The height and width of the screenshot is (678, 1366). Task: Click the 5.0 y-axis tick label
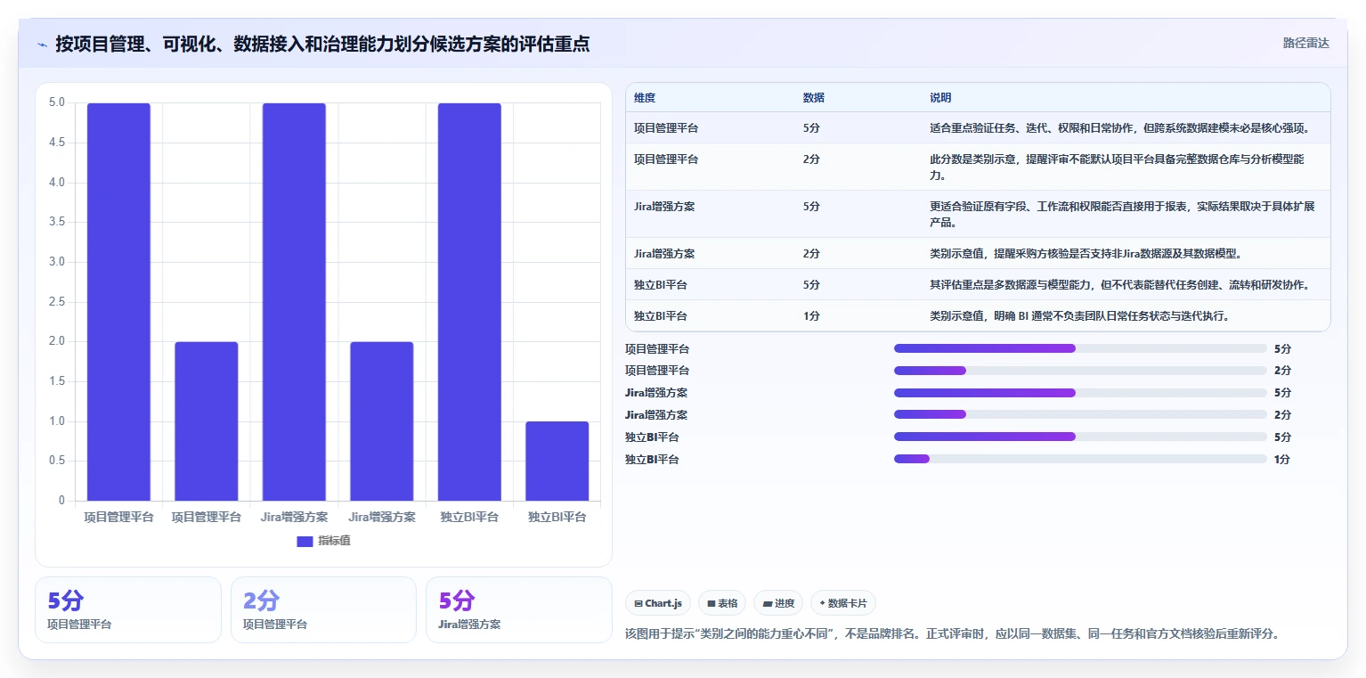(x=56, y=102)
